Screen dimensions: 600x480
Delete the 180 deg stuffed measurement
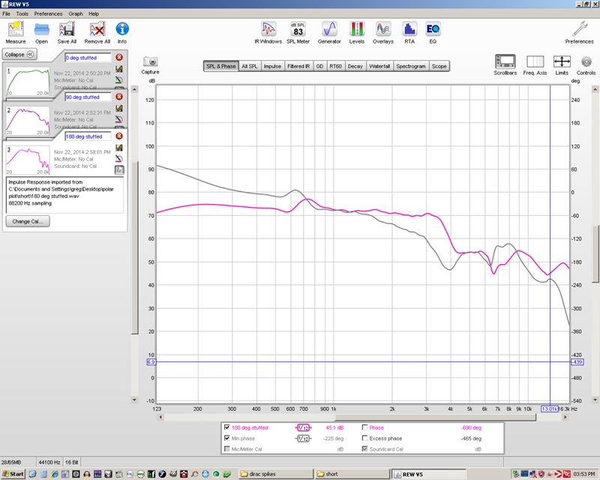[x=119, y=136]
